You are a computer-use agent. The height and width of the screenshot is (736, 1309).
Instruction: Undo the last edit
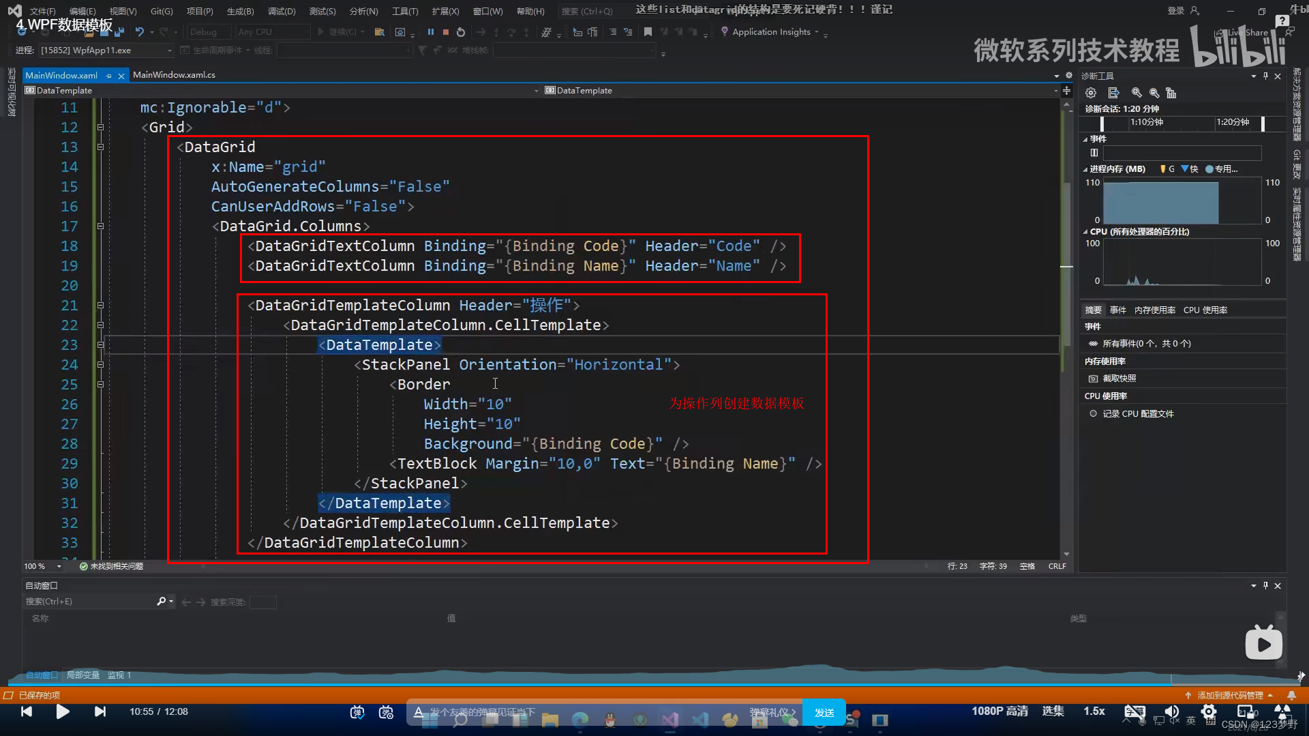tap(140, 32)
